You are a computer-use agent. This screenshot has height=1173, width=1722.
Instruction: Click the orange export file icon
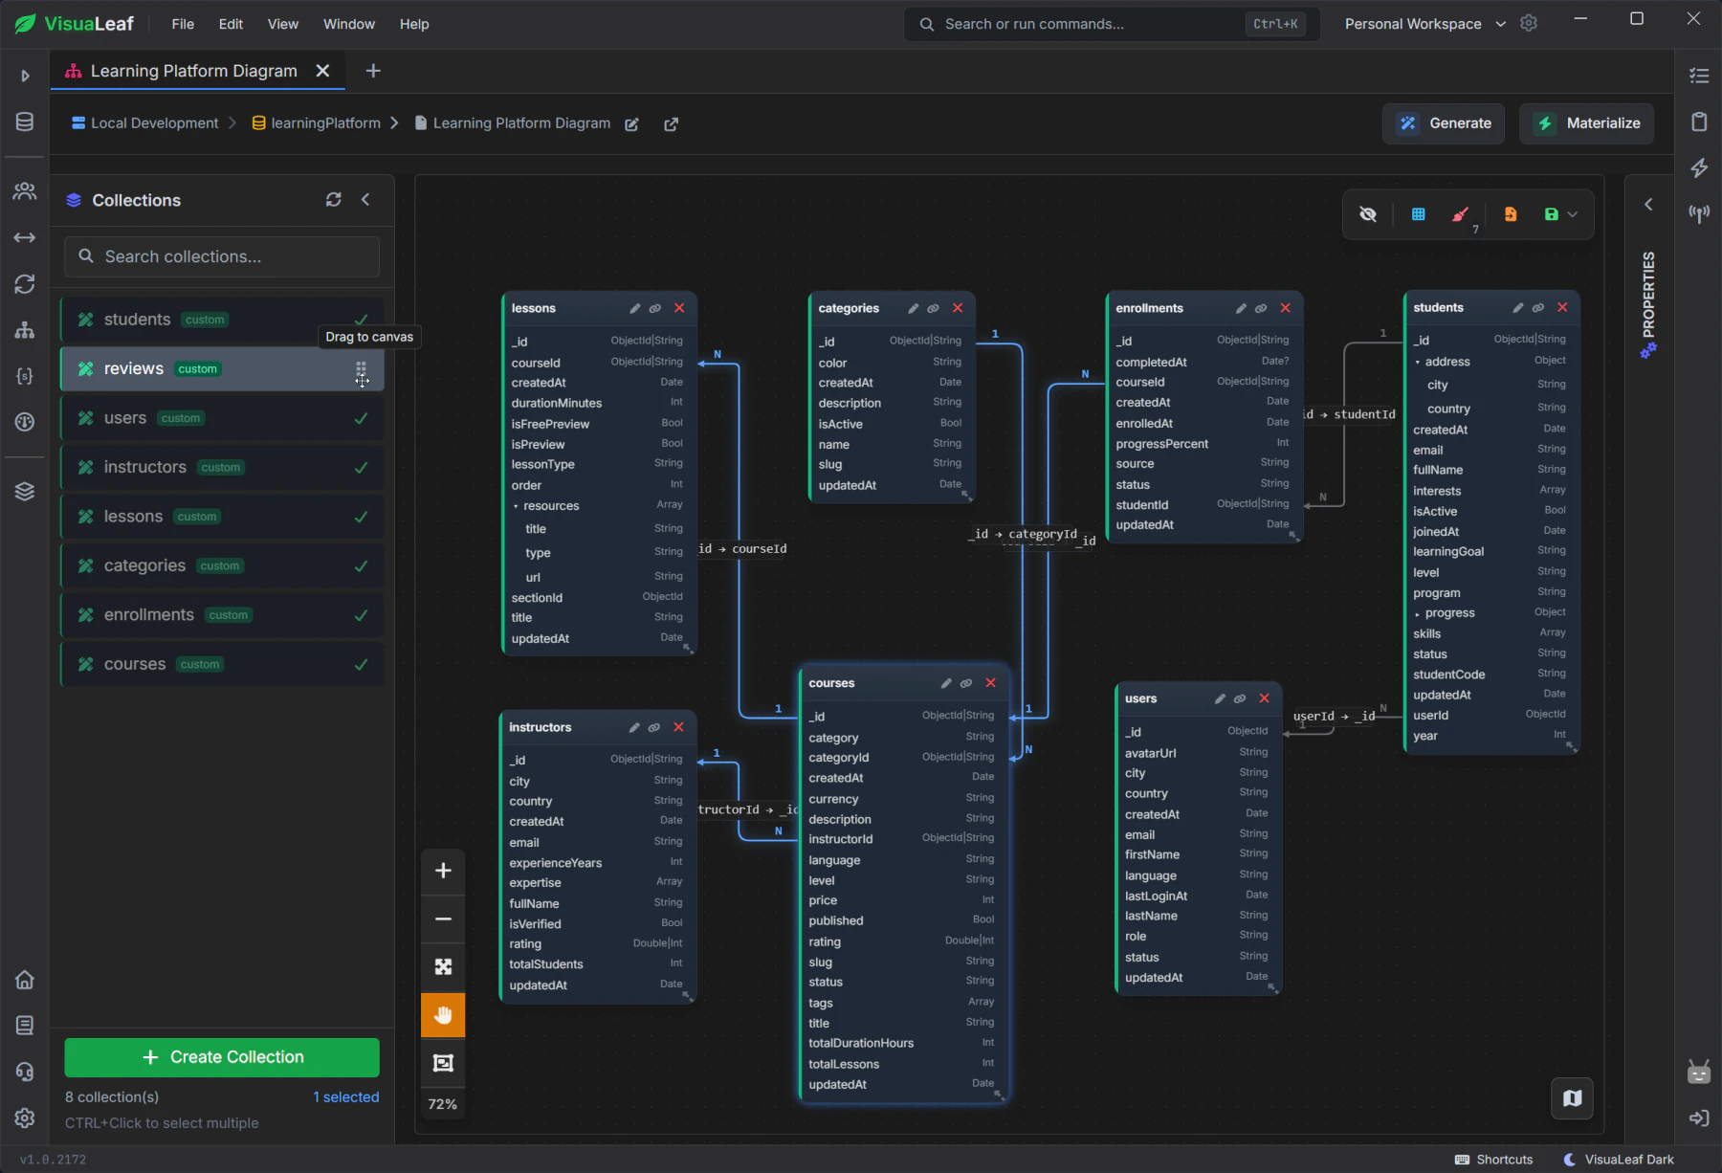1511,214
